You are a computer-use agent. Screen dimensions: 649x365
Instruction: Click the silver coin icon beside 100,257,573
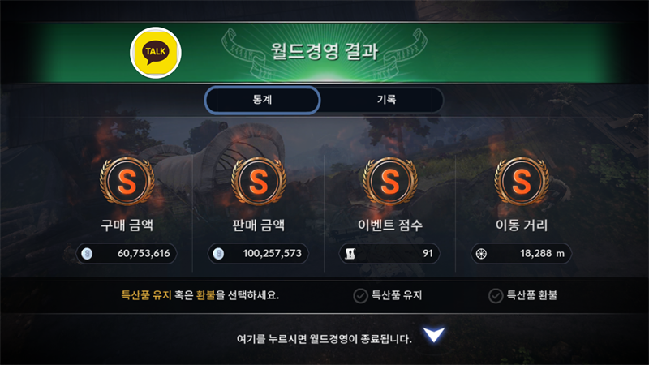218,254
